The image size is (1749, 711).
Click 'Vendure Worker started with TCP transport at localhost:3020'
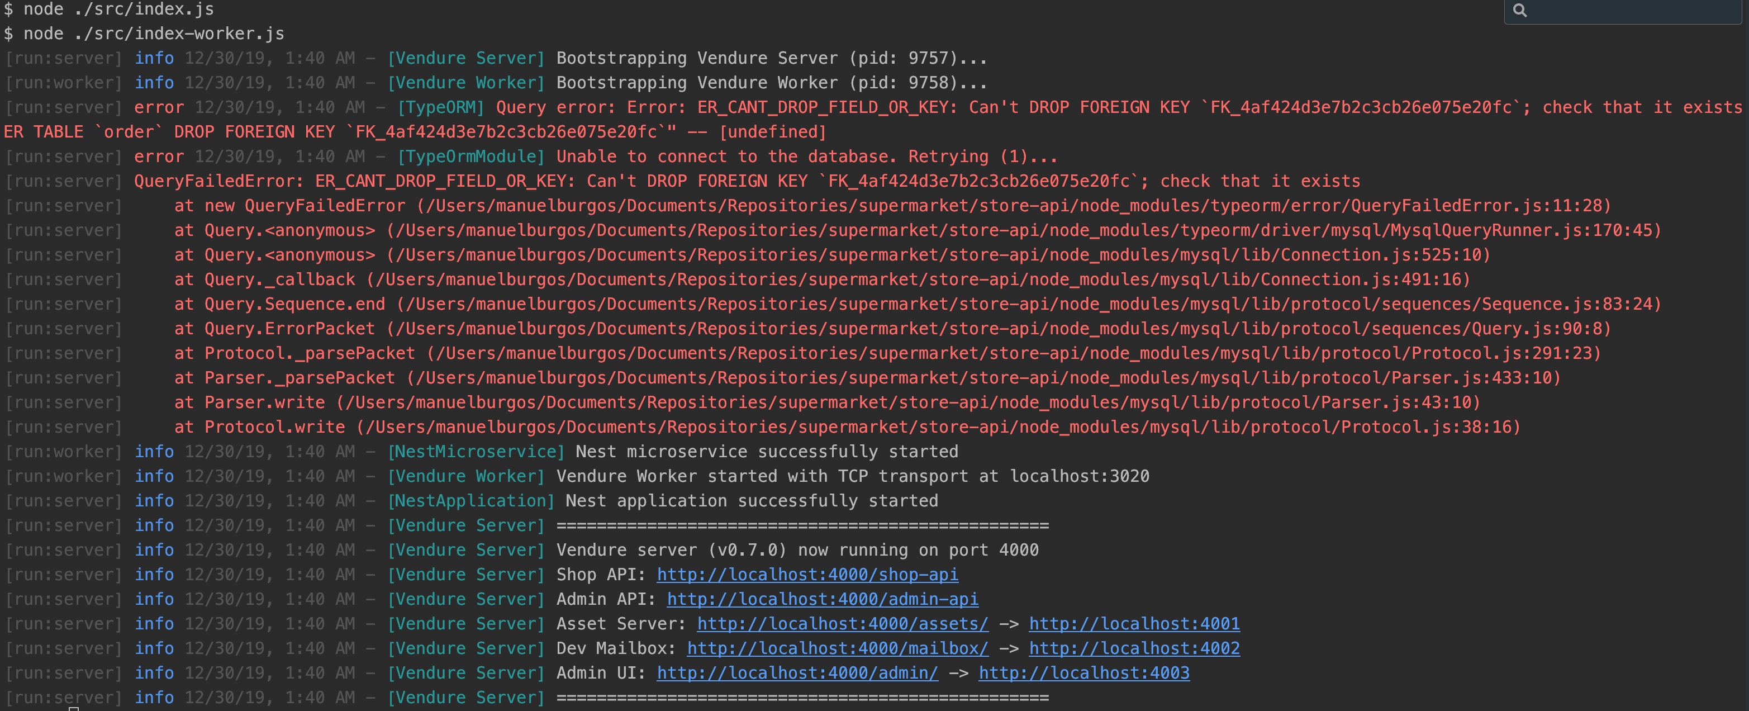852,476
